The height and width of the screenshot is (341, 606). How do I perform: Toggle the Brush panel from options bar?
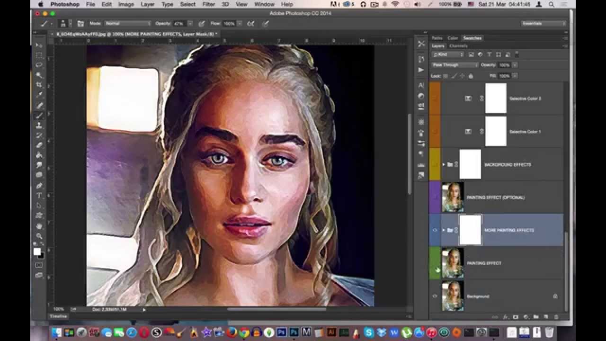tap(80, 23)
